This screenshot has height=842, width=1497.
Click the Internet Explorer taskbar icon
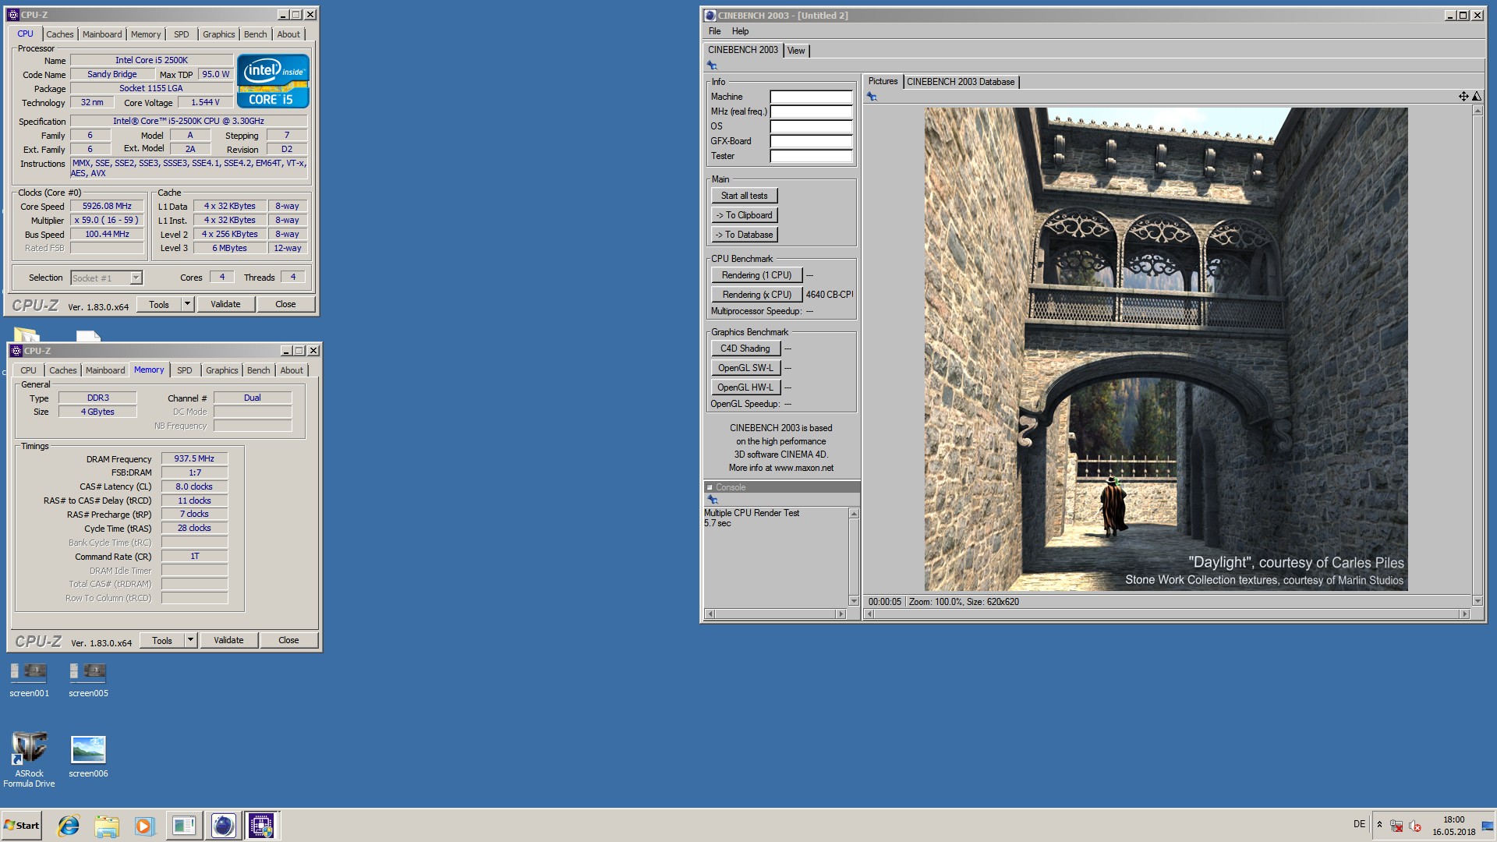pos(69,826)
